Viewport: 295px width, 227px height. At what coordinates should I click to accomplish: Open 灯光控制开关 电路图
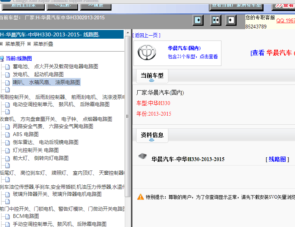[36, 150]
